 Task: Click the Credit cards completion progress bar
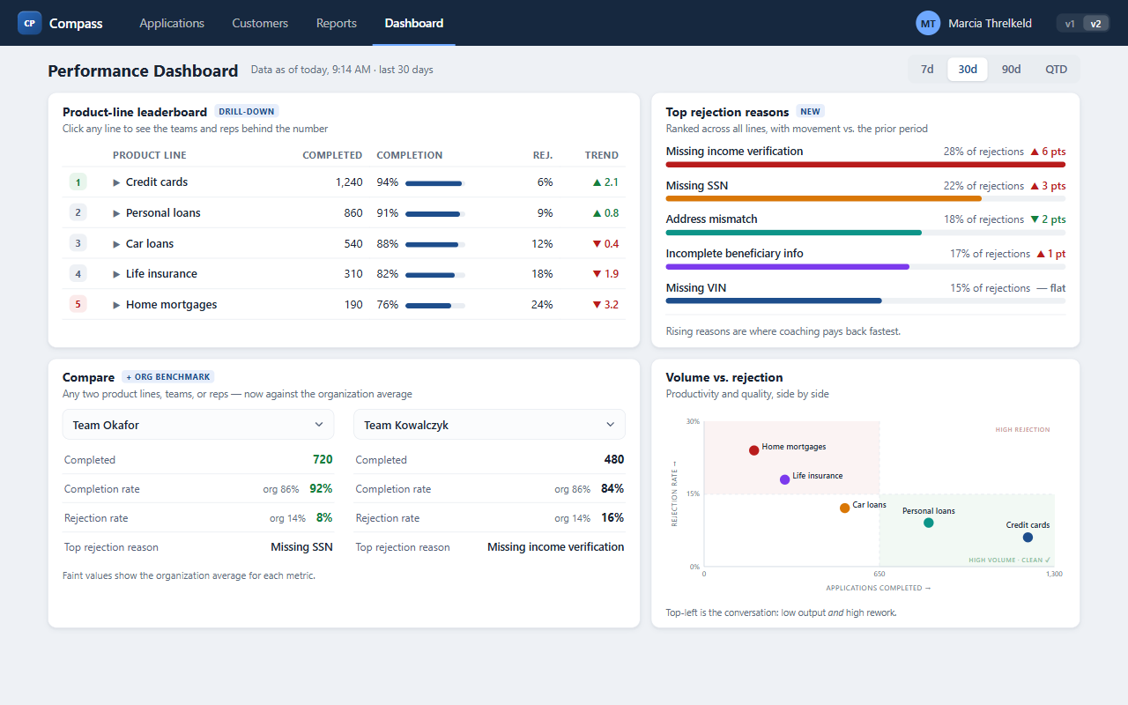[x=435, y=183]
